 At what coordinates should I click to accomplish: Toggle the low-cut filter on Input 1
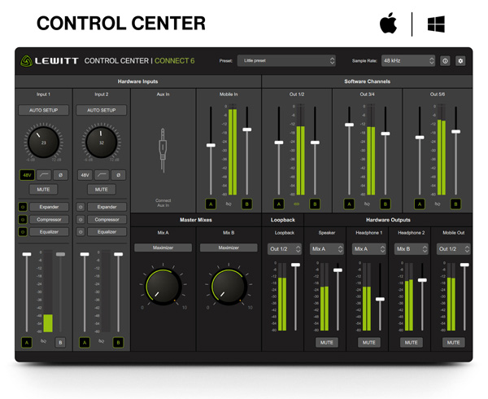click(45, 175)
